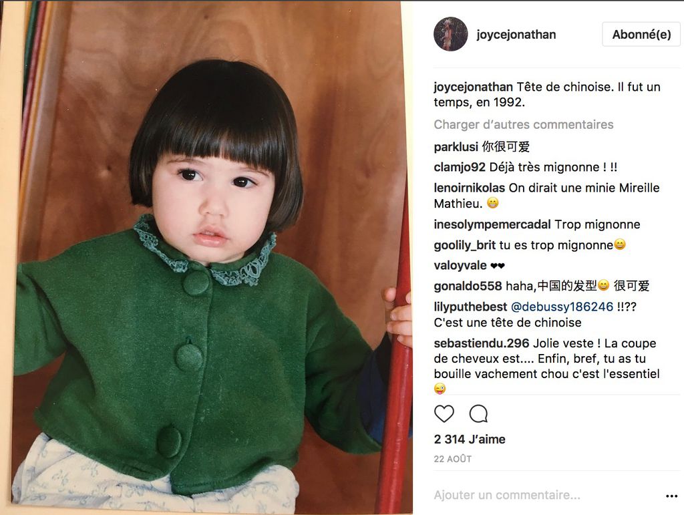Screen dimensions: 684x515
Task: Open the gonaldo558 commenter profile
Action: 468,286
